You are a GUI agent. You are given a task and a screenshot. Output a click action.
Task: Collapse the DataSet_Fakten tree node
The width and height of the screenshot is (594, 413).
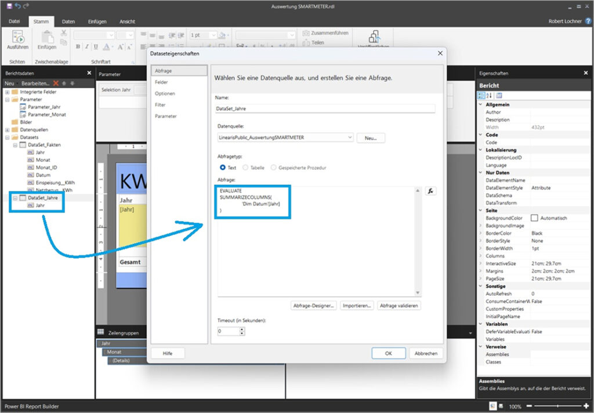pos(15,145)
